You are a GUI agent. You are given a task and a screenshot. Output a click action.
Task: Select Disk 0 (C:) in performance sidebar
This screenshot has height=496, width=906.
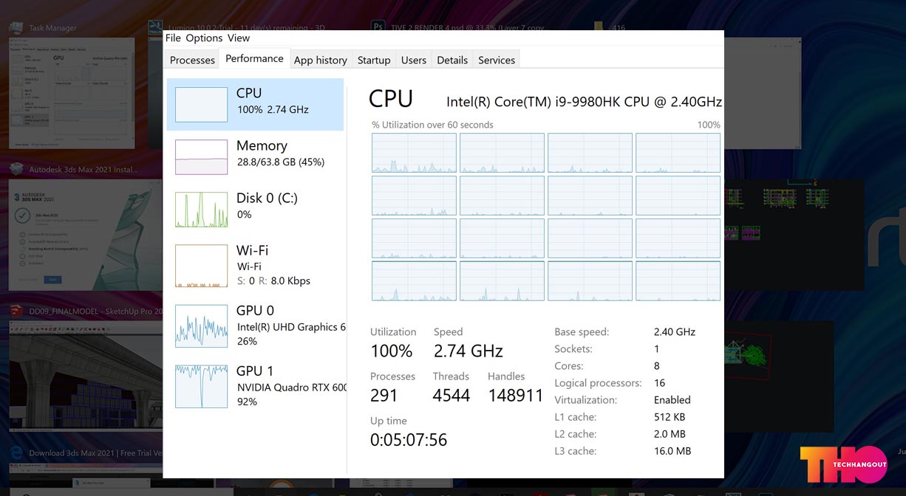click(x=256, y=209)
